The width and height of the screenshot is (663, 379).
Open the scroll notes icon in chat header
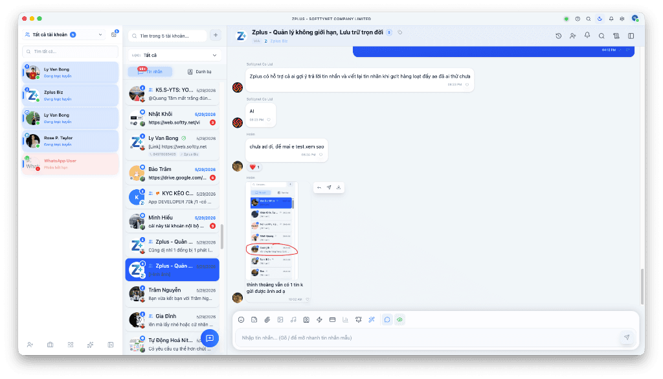pyautogui.click(x=616, y=36)
